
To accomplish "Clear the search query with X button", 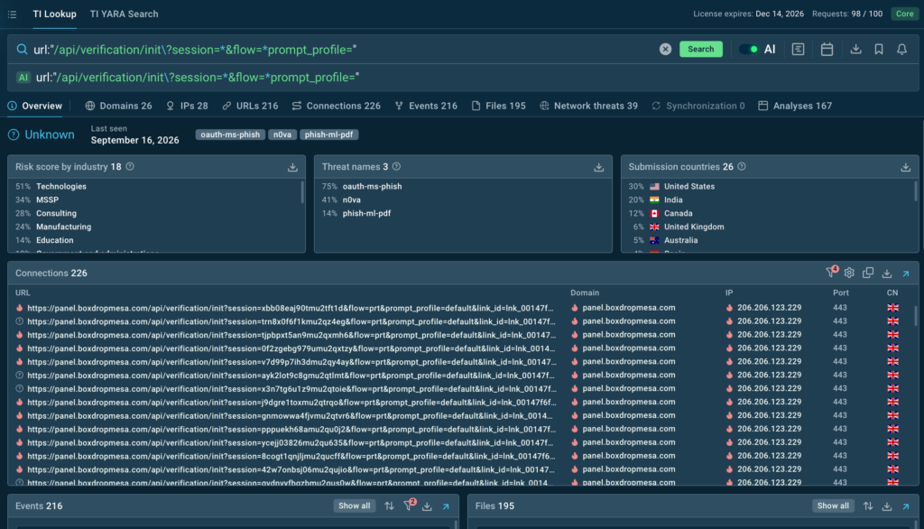I will pyautogui.click(x=665, y=50).
